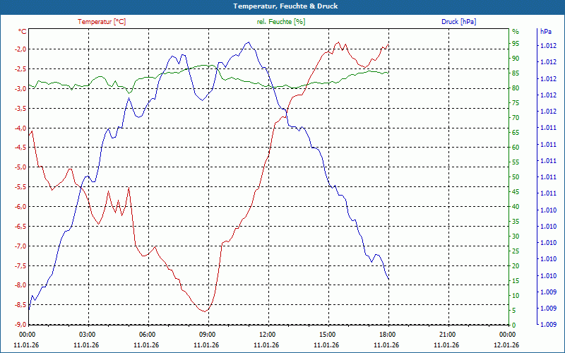
Task: Click green humidity axis value '70'
Action: point(516,118)
